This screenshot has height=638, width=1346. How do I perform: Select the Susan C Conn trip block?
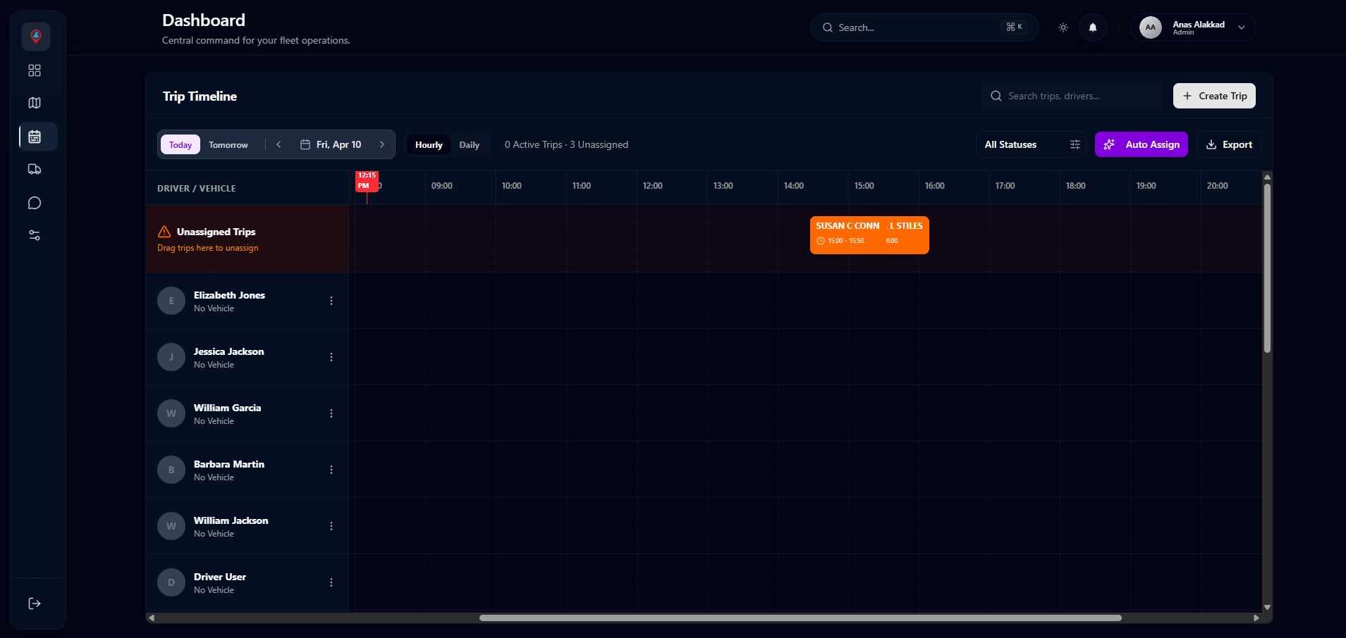[x=869, y=234]
